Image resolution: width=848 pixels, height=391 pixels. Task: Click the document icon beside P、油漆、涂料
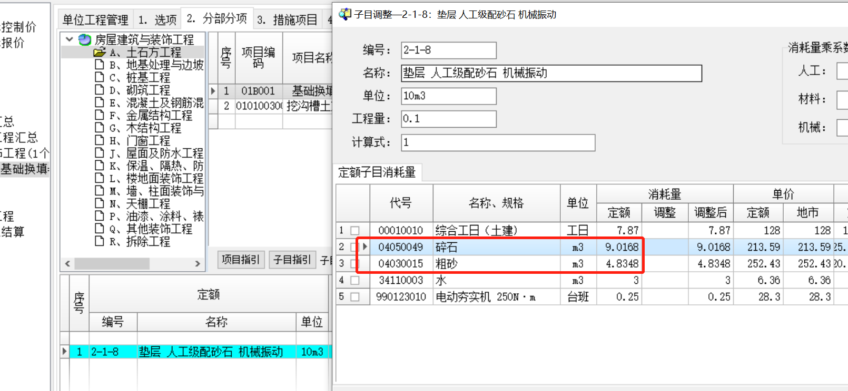point(99,215)
